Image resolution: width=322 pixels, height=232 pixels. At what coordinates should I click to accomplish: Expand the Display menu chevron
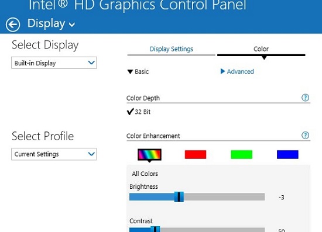click(x=72, y=25)
